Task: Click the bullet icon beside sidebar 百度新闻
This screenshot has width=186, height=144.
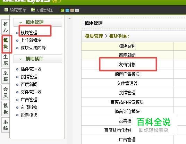Action: click(17, 85)
